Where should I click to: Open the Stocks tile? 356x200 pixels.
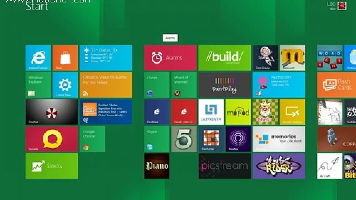(x=52, y=166)
